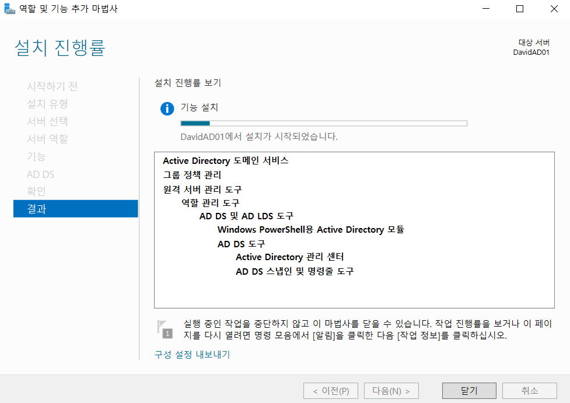Click the installation progress bar
This screenshot has height=403, width=570.
(324, 123)
